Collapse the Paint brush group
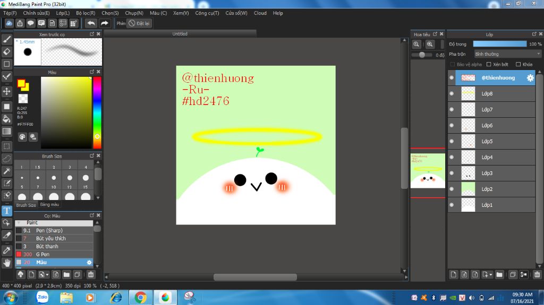The image size is (544, 305). tap(19, 223)
